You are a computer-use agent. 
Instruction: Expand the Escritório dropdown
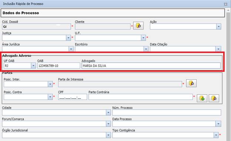point(146,49)
